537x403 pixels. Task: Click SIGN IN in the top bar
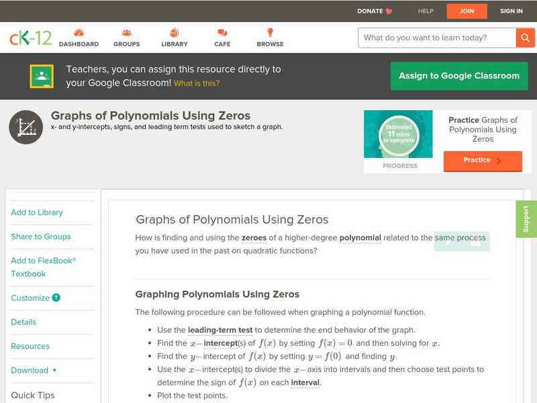(511, 11)
